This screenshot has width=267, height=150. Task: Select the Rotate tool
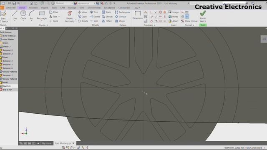pos(83,21)
